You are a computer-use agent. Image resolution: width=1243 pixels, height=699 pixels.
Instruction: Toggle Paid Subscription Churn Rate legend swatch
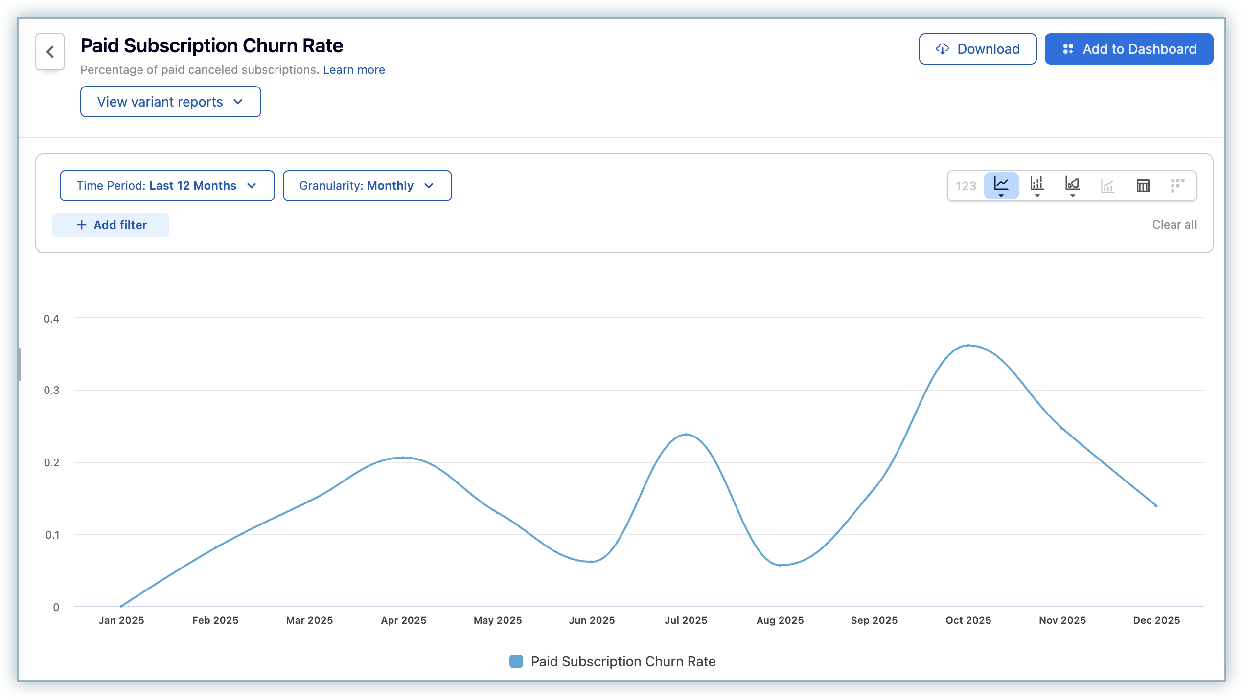click(x=516, y=661)
